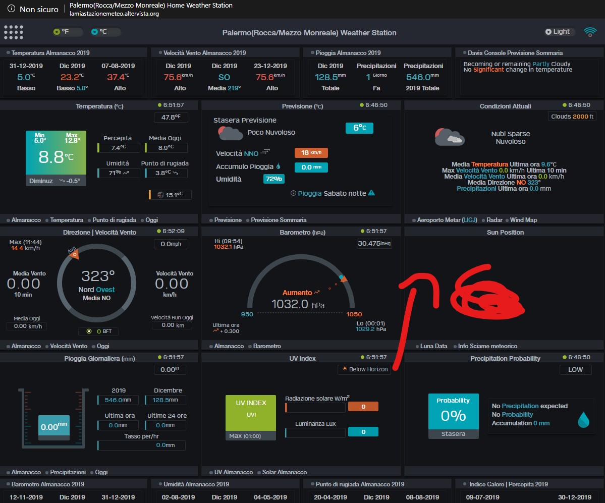Click the Probability 0% tile

point(453,416)
